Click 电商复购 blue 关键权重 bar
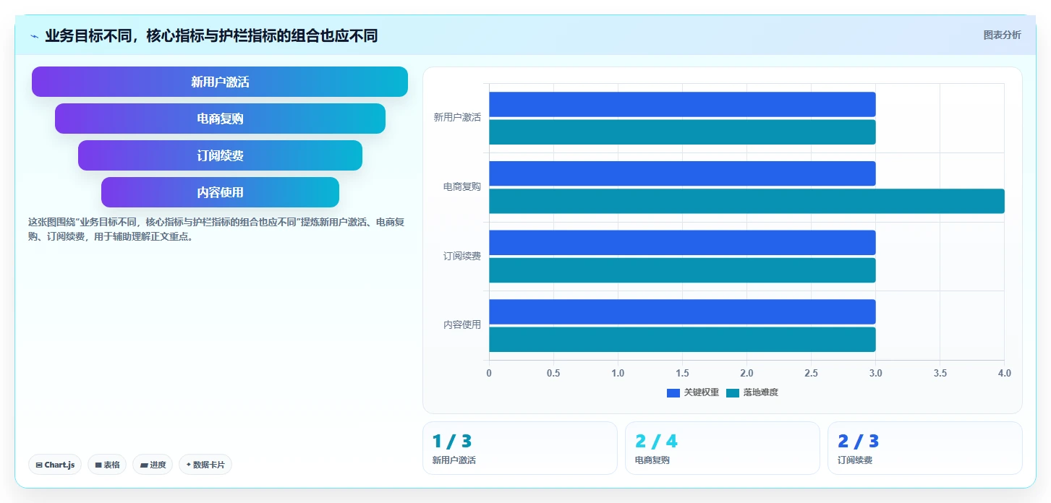This screenshot has height=503, width=1051. [682, 173]
